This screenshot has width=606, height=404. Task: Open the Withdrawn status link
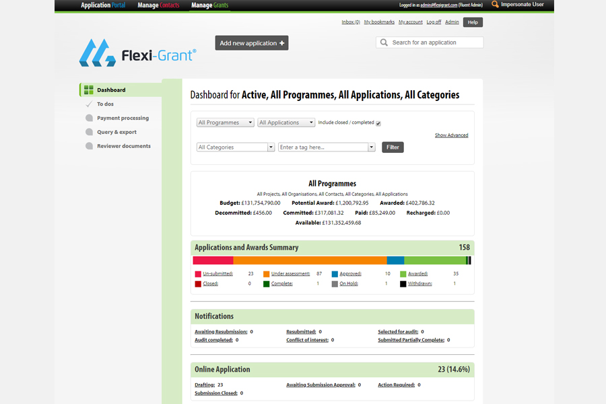pos(420,283)
